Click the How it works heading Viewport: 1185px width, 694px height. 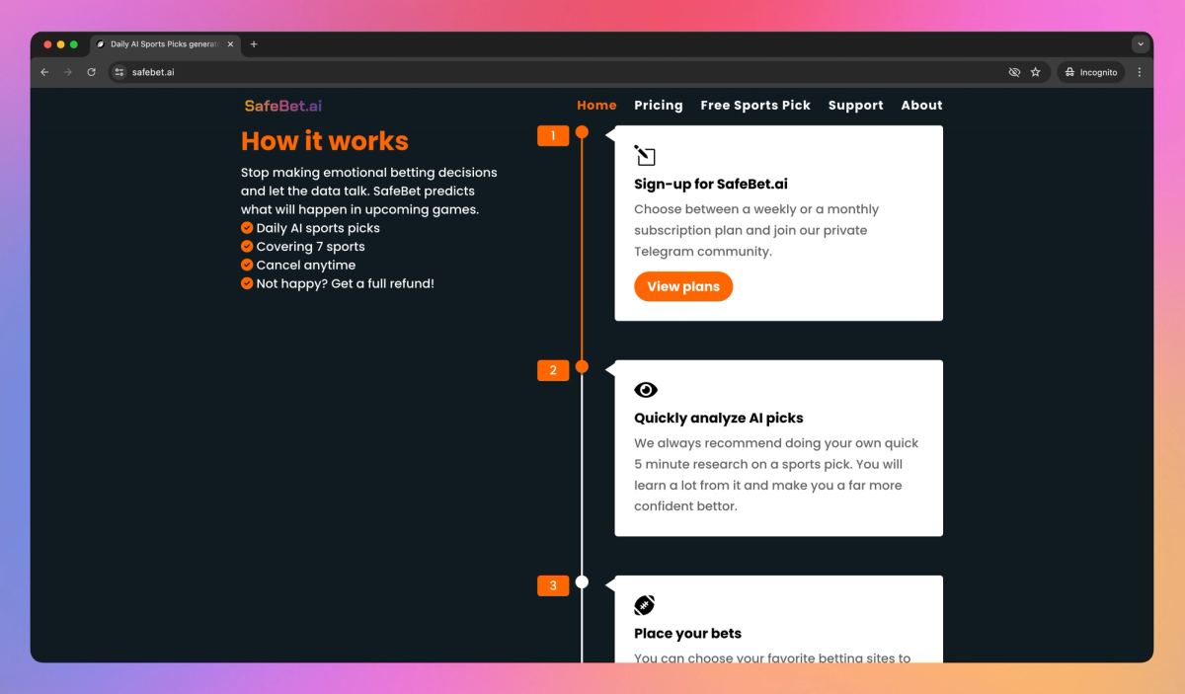pyautogui.click(x=325, y=141)
